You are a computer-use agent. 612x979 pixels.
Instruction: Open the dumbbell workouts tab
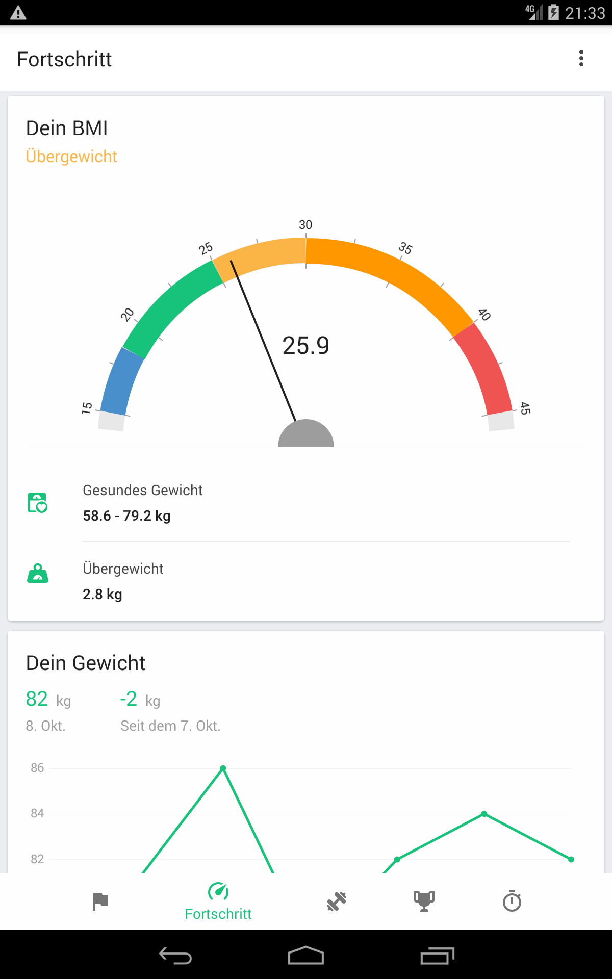point(337,901)
